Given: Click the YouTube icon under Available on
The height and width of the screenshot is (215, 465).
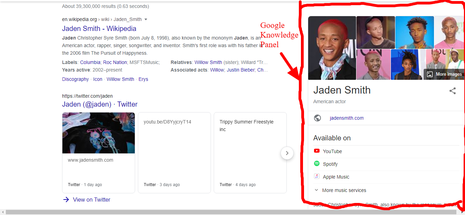Looking at the screenshot, I should click(316, 151).
